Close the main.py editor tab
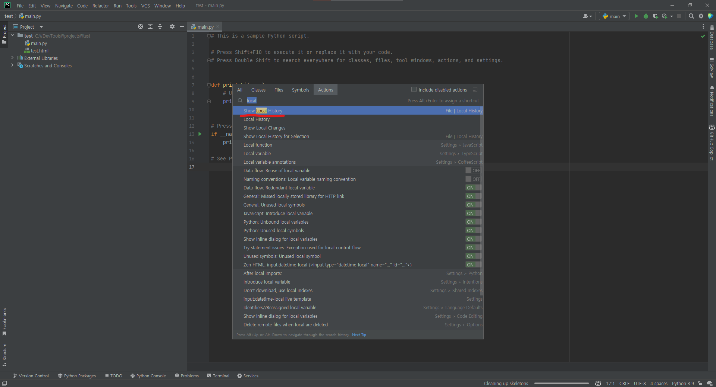The image size is (716, 387). pyautogui.click(x=218, y=26)
